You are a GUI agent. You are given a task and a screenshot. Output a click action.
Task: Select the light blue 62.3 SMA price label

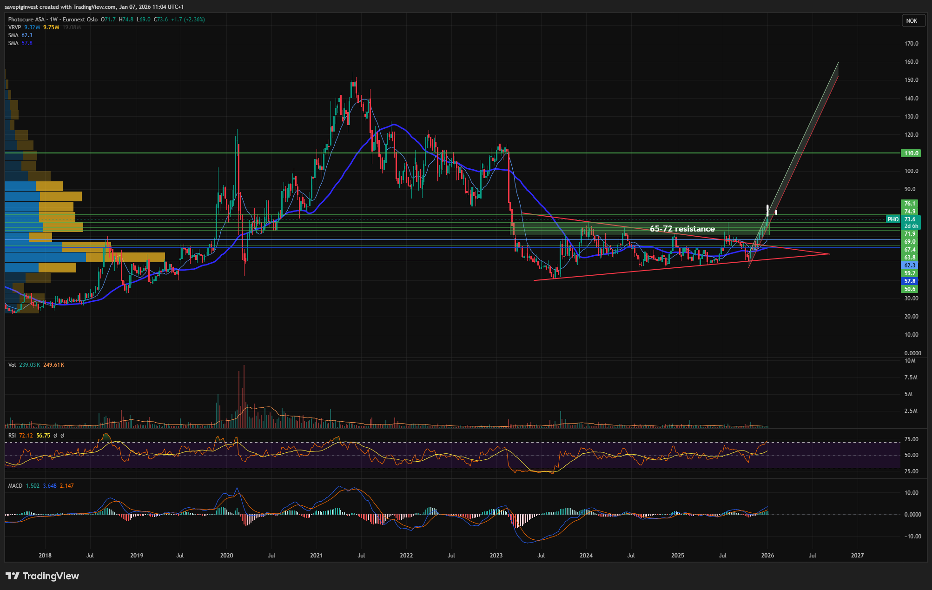[909, 265]
